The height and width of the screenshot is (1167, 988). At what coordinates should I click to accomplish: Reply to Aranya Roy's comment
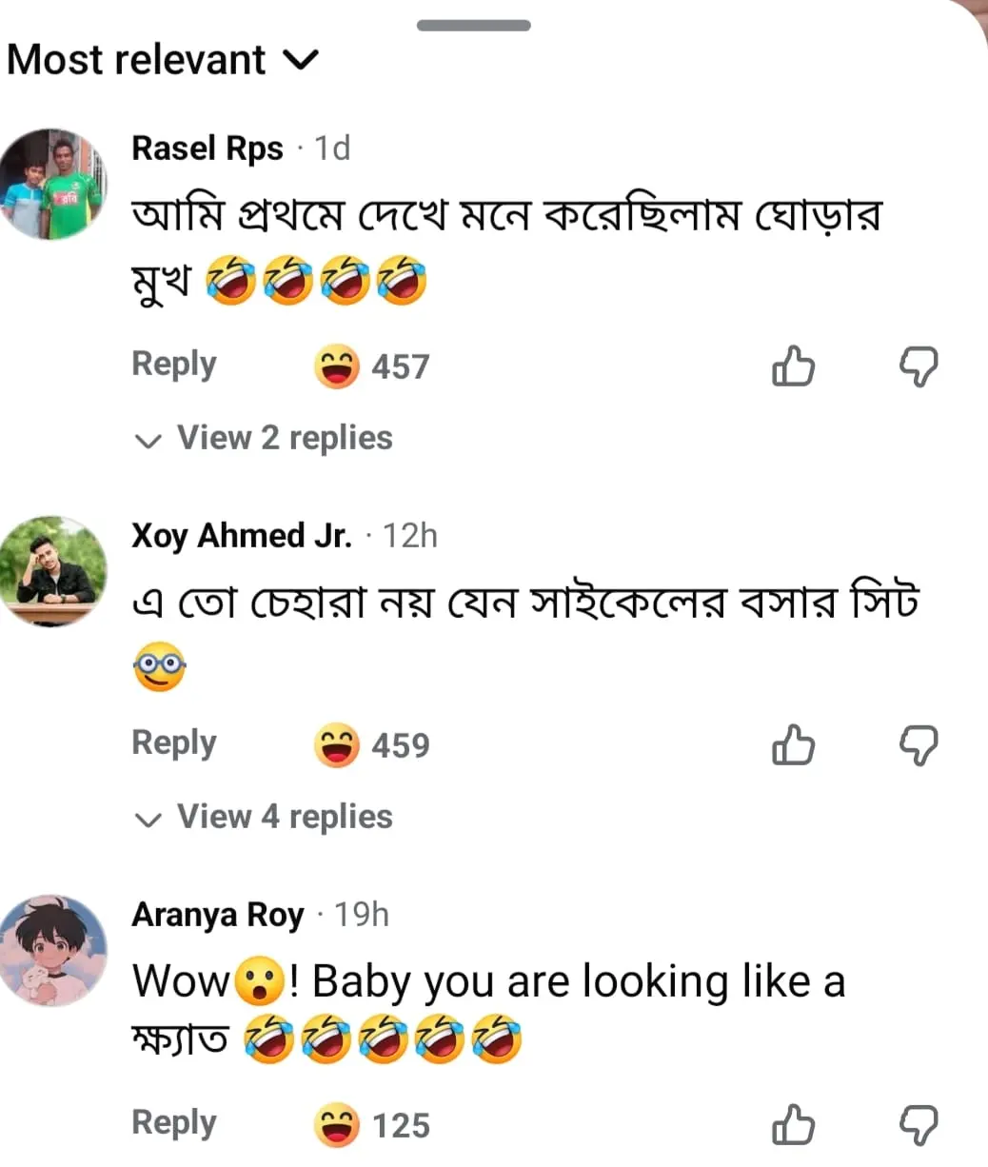click(x=174, y=1123)
